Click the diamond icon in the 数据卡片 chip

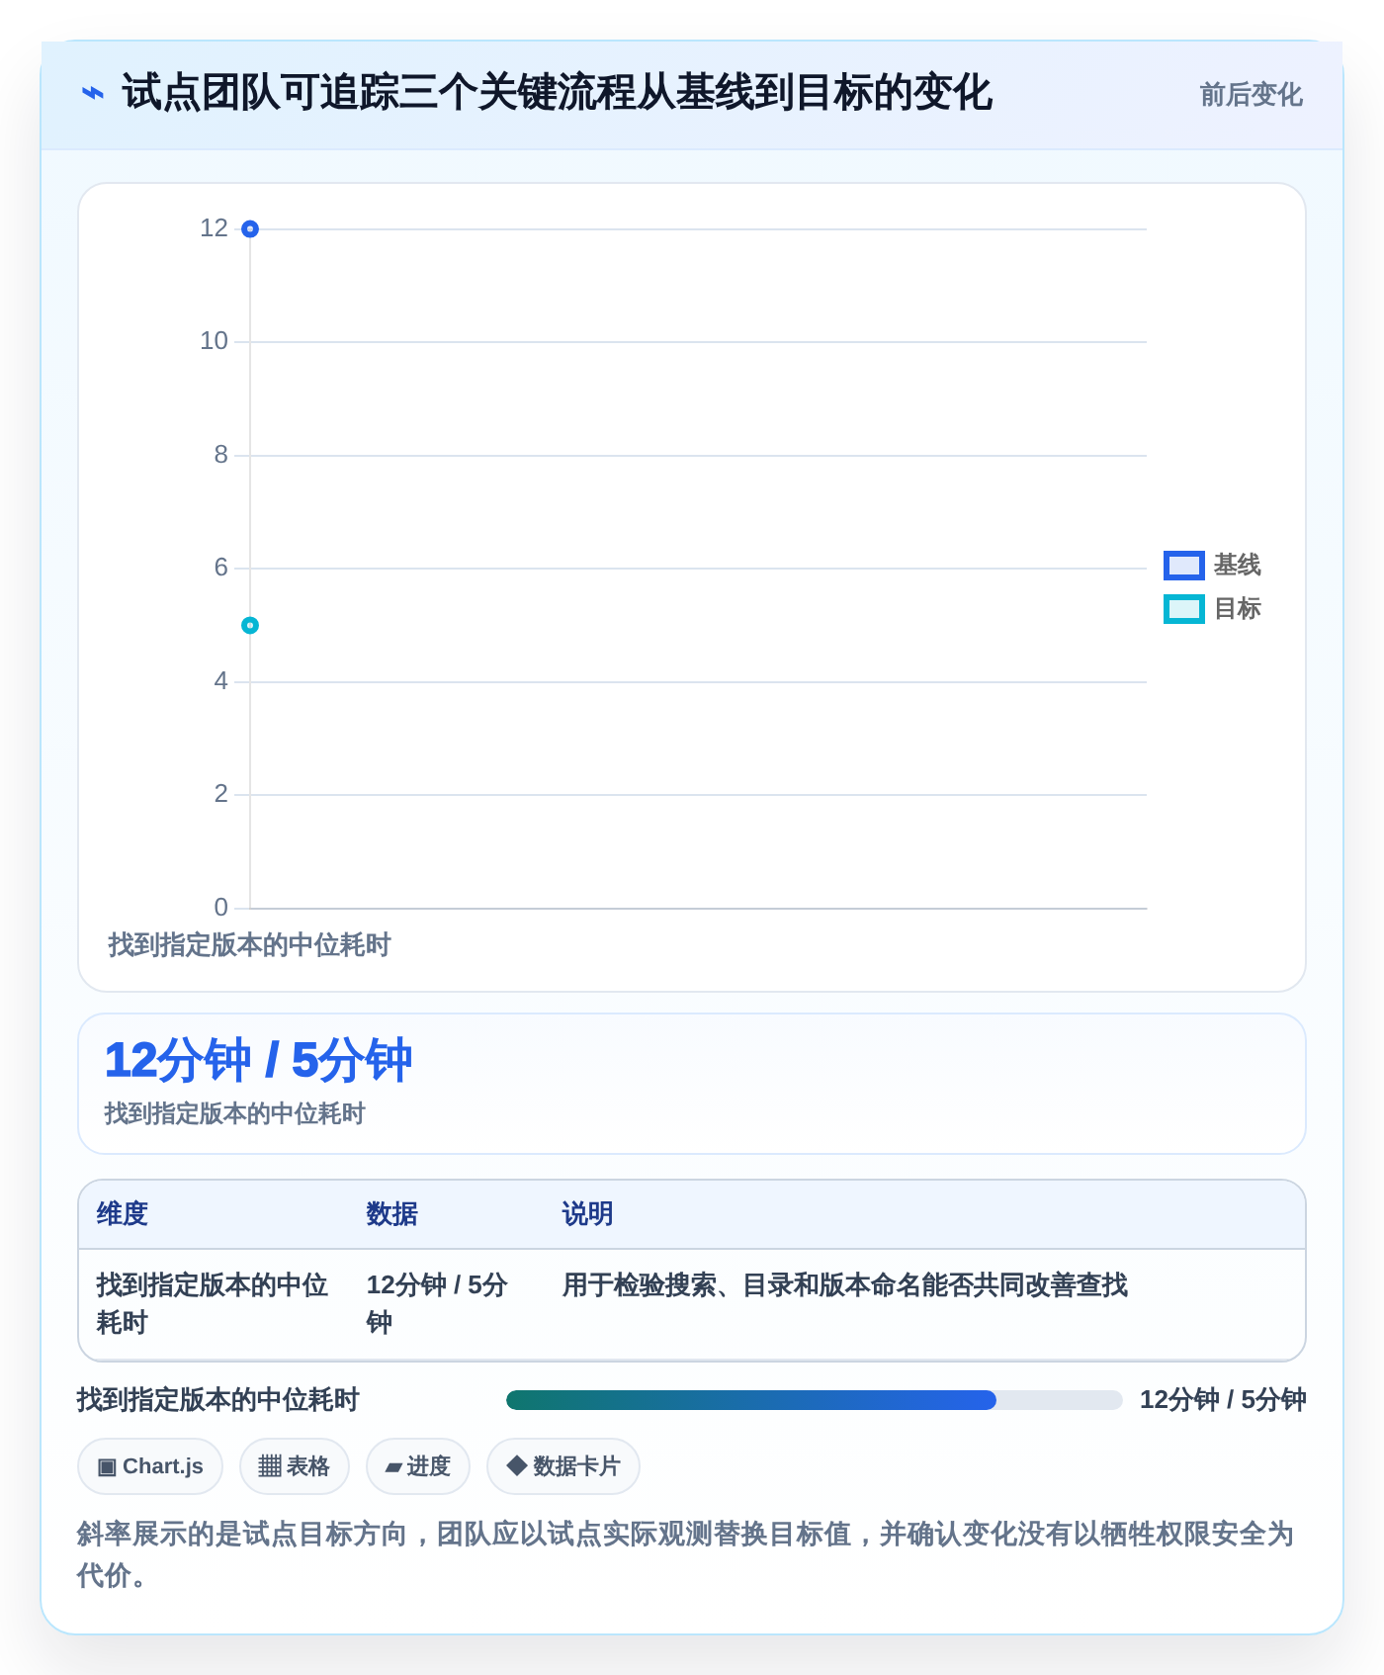coord(517,1465)
